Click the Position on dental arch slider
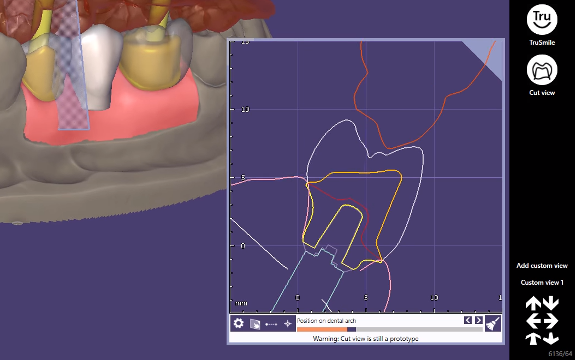The width and height of the screenshot is (576, 360). [x=389, y=329]
